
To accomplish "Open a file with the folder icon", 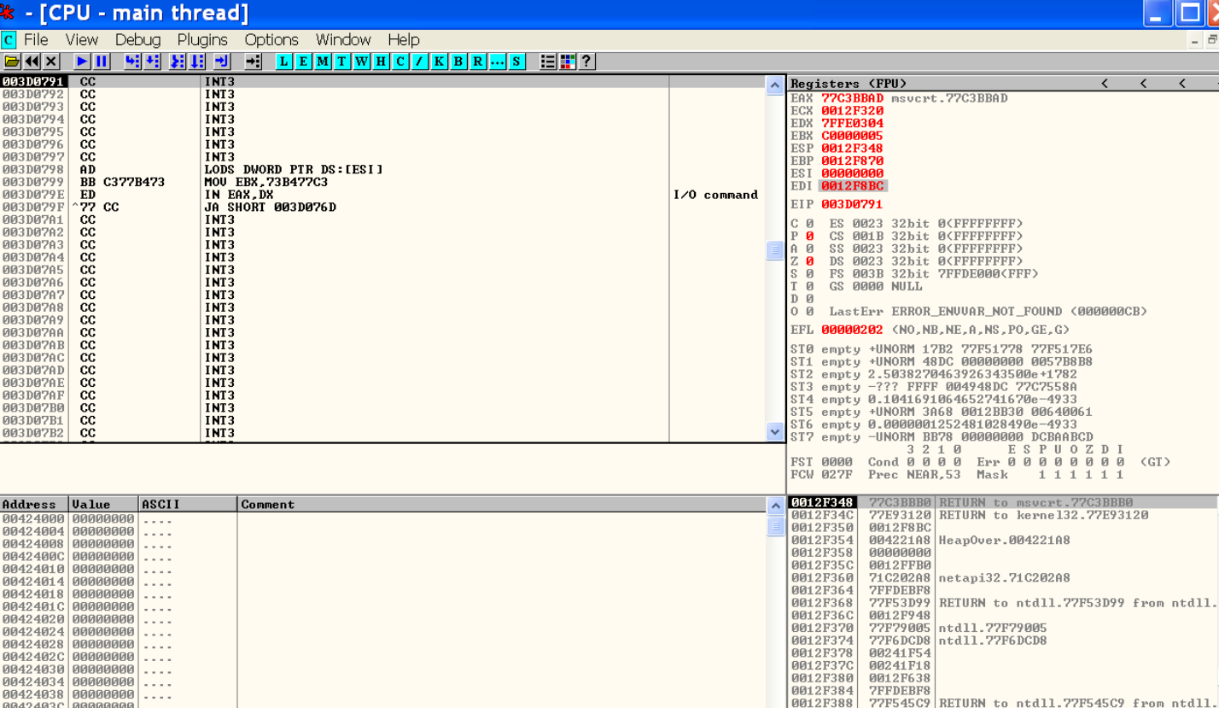I will pyautogui.click(x=12, y=61).
